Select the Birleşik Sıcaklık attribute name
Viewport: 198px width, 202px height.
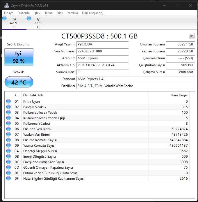point(35,107)
